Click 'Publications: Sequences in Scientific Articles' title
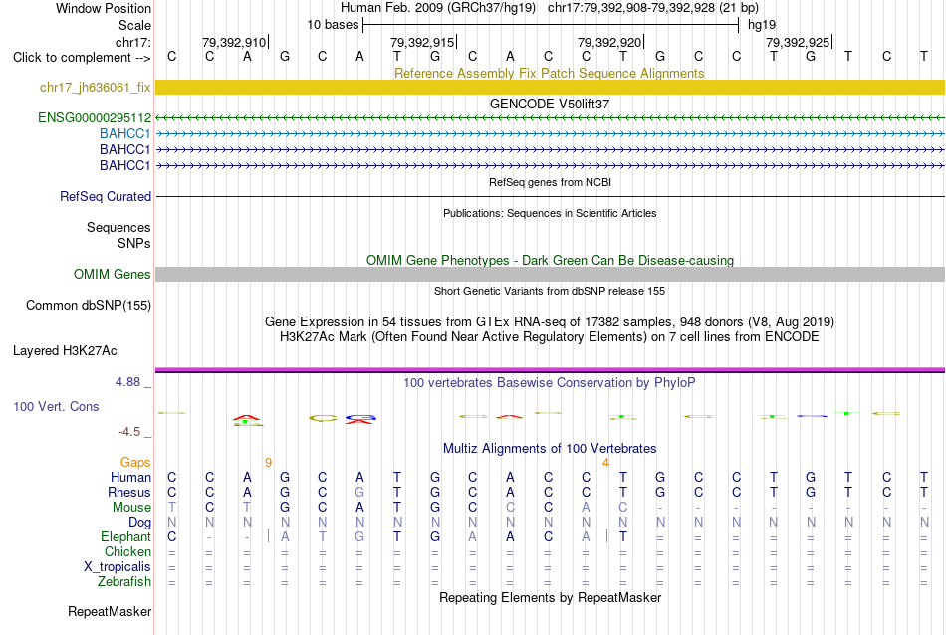Screen dimensions: 946x635 point(550,213)
